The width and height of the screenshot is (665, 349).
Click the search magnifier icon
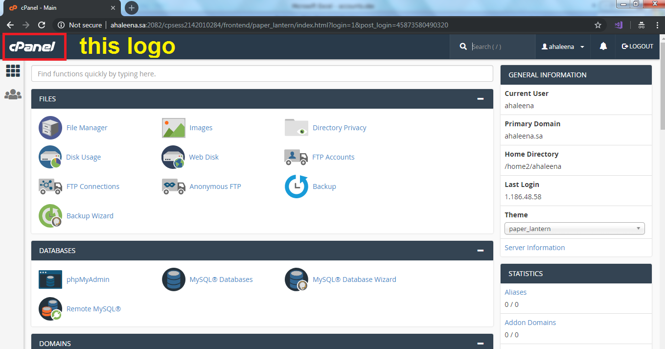pyautogui.click(x=463, y=47)
